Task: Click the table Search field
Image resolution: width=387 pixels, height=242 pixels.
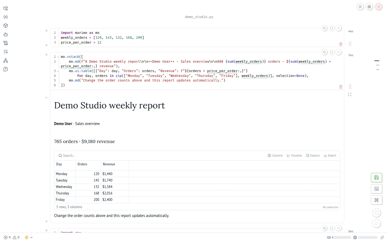Action: click(x=161, y=155)
